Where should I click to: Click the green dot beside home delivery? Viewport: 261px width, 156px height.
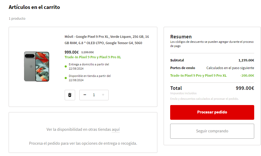[66, 66]
